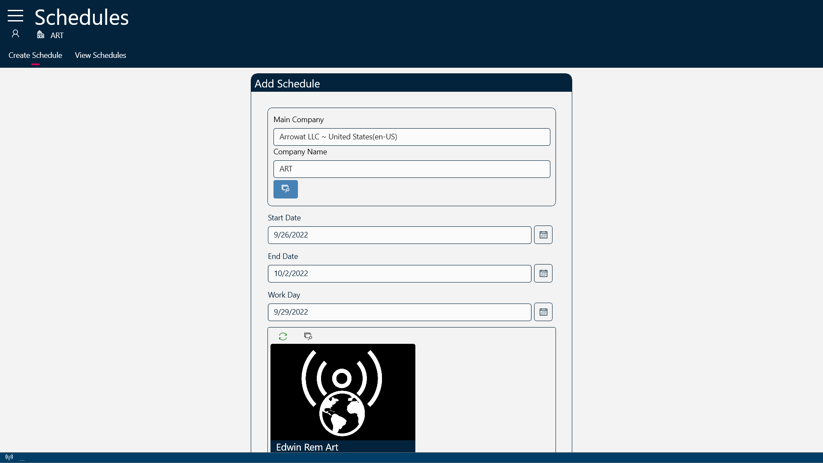Open the Start Date calendar picker
The image size is (823, 463).
coord(543,235)
